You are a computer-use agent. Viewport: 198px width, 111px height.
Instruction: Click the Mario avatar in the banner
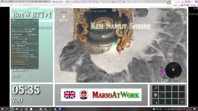84,95
